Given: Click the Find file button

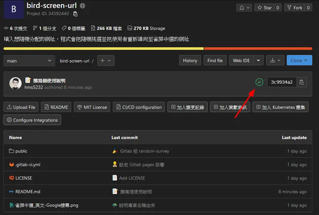Looking at the screenshot, I should point(215,60).
